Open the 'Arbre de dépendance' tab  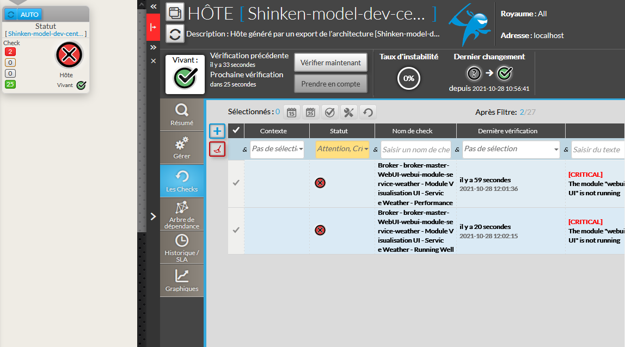[181, 214]
